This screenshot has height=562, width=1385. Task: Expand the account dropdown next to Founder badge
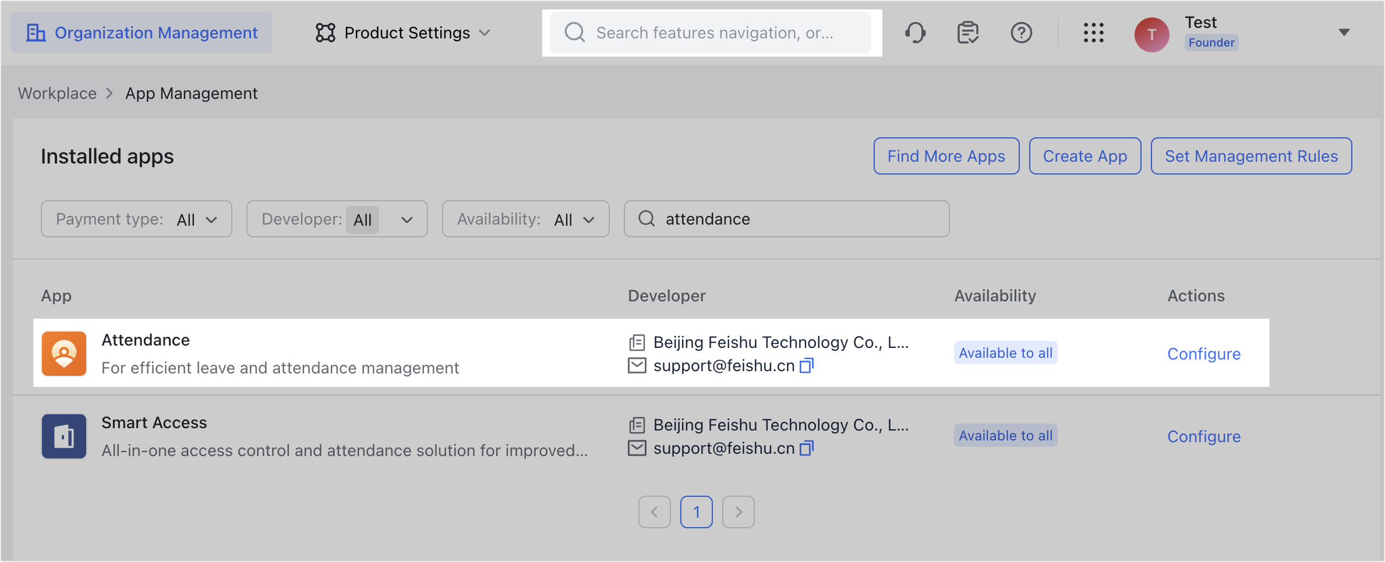pyautogui.click(x=1344, y=33)
